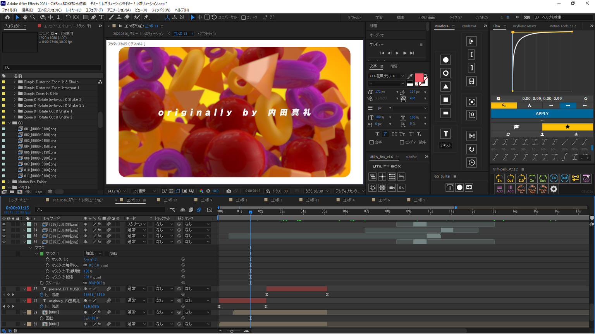Click the Play button in preview panel
The width and height of the screenshot is (595, 334).
tap(397, 53)
